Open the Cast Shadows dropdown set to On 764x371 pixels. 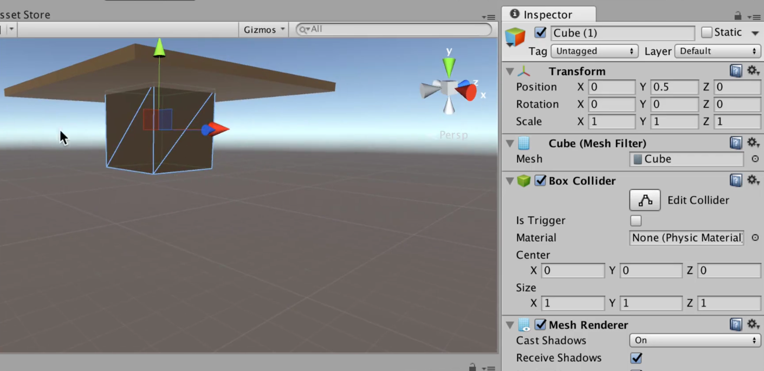click(694, 340)
